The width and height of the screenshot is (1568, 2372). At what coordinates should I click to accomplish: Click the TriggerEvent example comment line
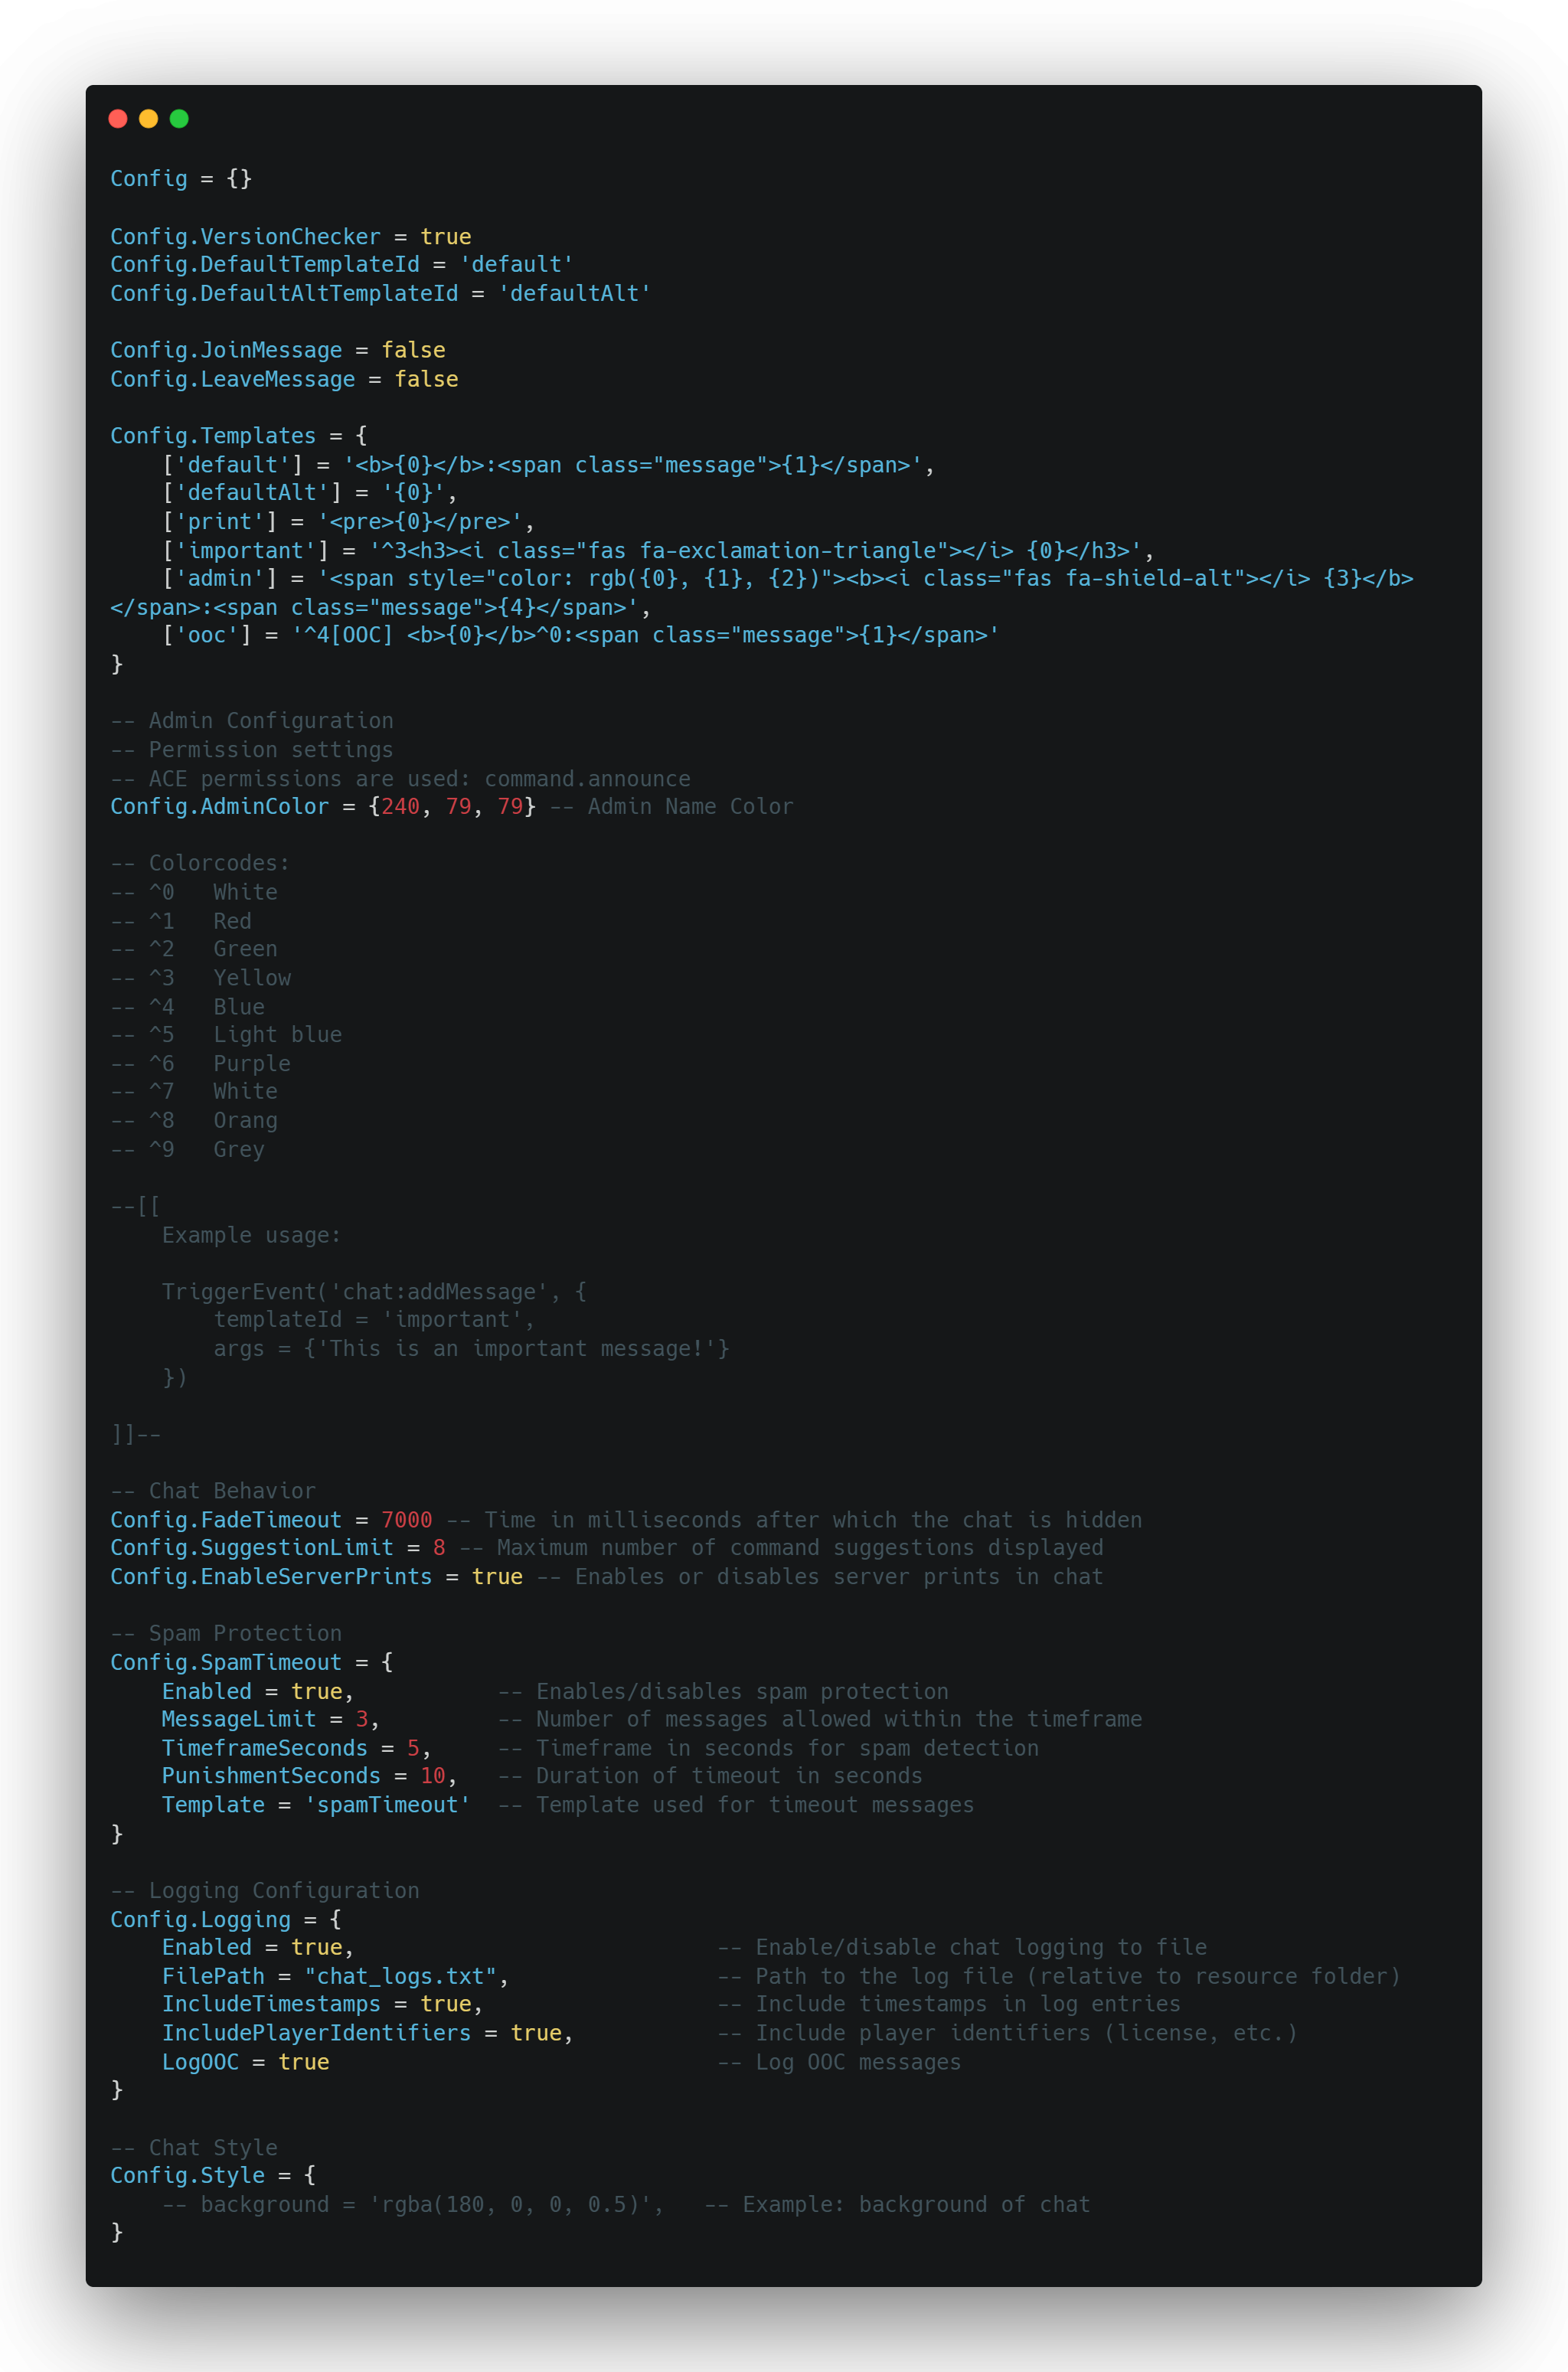coord(374,1292)
